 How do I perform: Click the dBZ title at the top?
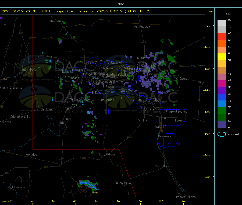(121, 4)
